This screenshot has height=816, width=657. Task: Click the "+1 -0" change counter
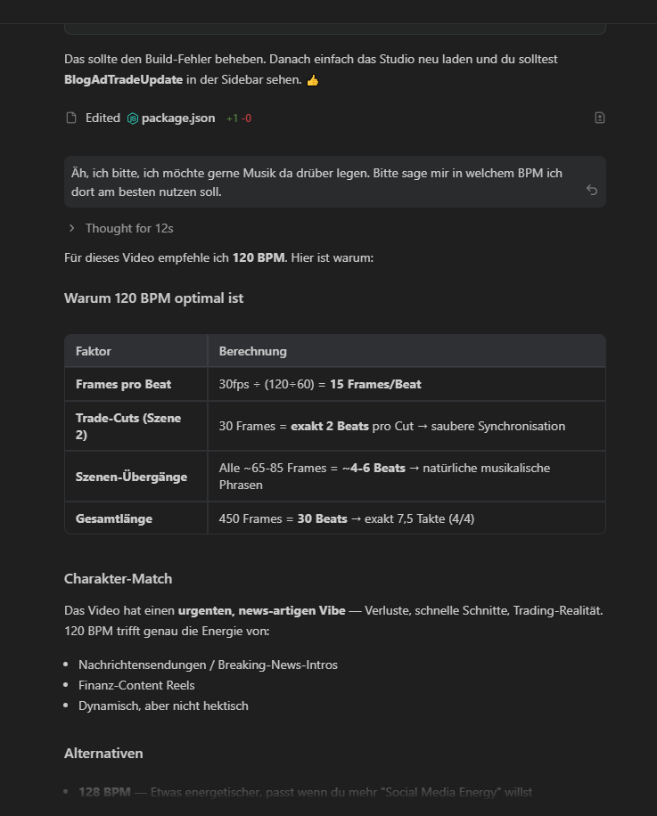tap(239, 118)
